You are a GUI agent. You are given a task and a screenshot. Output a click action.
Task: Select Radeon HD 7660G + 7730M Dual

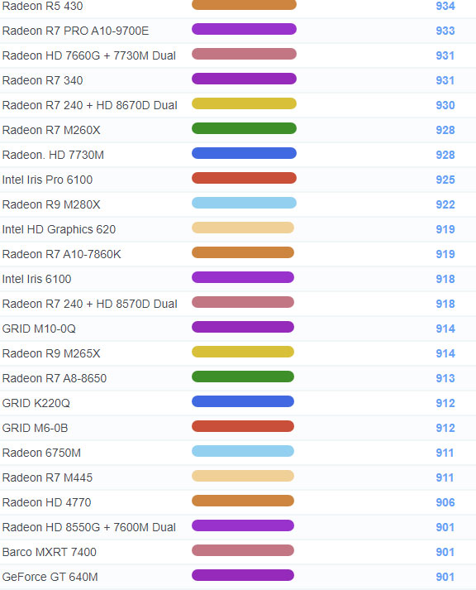coord(89,55)
